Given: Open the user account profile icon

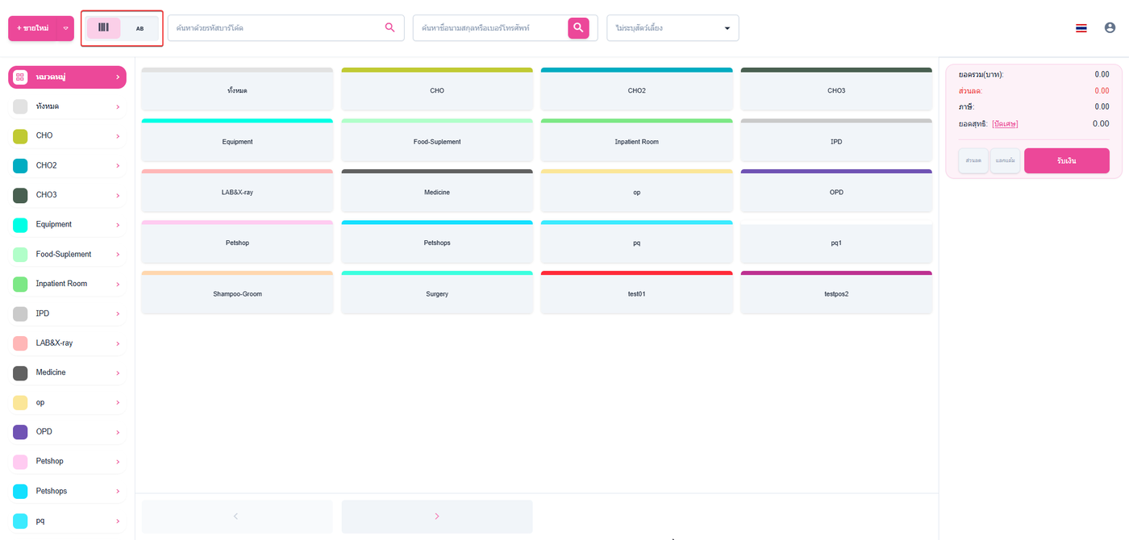Looking at the screenshot, I should click(1110, 27).
